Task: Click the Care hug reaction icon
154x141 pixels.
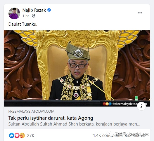Action: (22, 135)
